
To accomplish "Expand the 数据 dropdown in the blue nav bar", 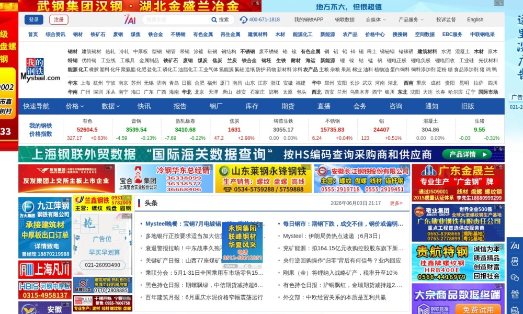I will click(x=111, y=106).
